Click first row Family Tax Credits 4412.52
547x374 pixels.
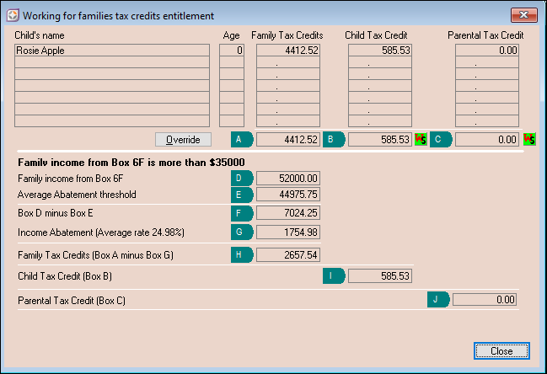tap(287, 51)
